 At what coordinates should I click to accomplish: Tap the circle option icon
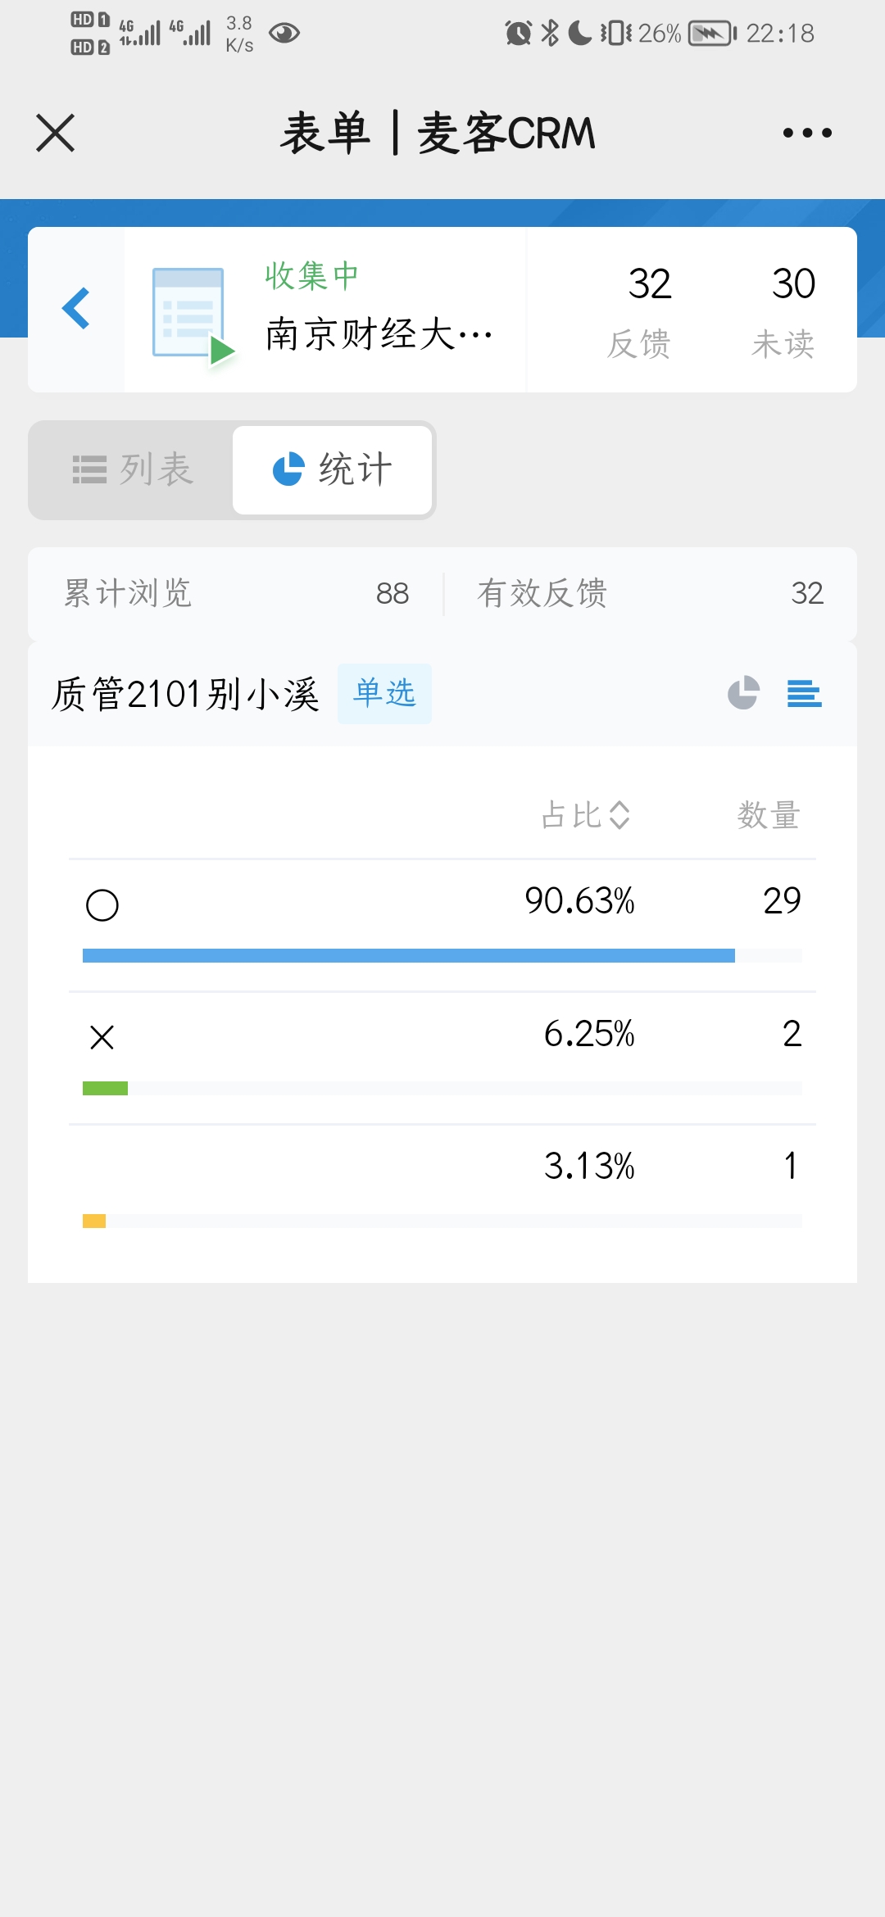coord(102,905)
